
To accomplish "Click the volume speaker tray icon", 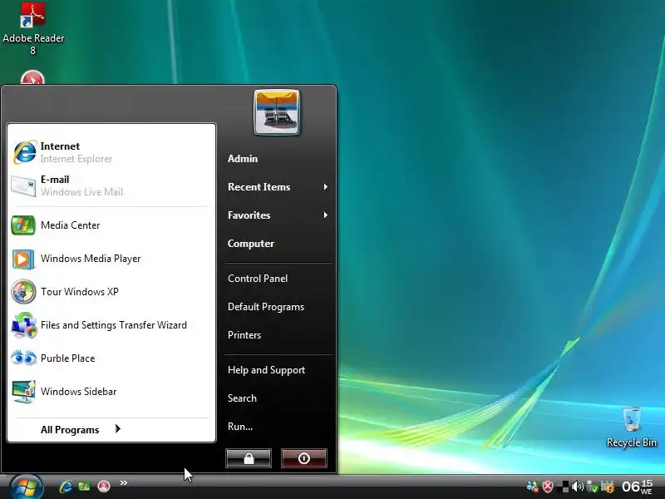I will pos(577,487).
